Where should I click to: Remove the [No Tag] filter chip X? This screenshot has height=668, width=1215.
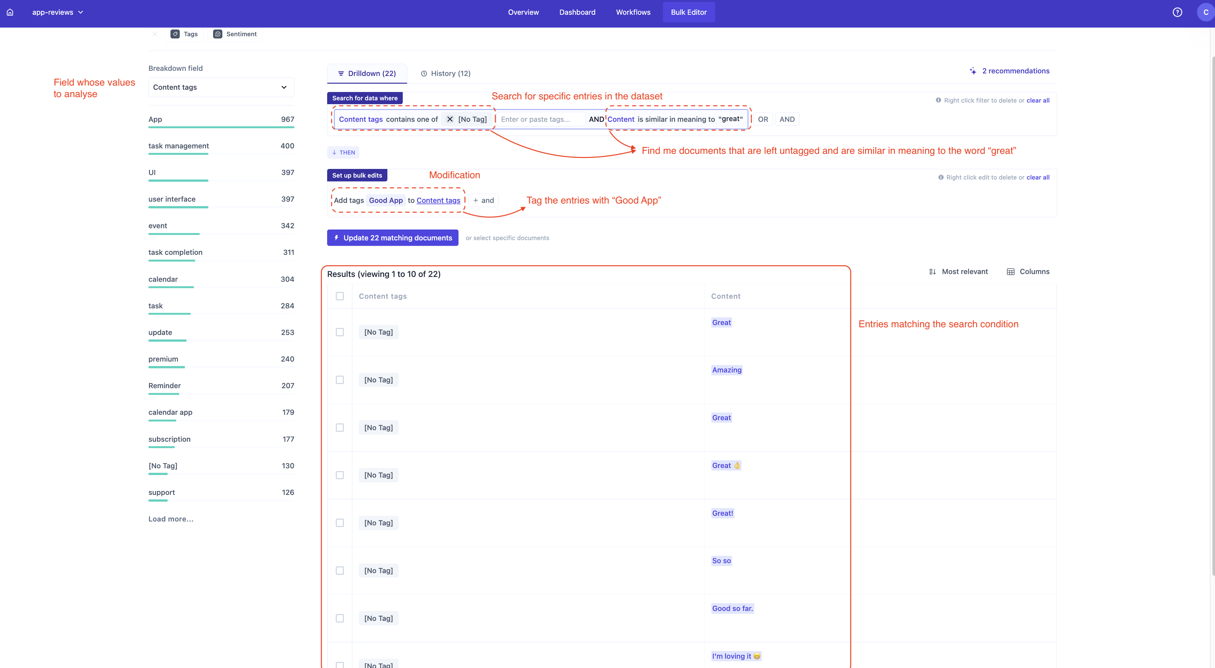click(x=450, y=119)
